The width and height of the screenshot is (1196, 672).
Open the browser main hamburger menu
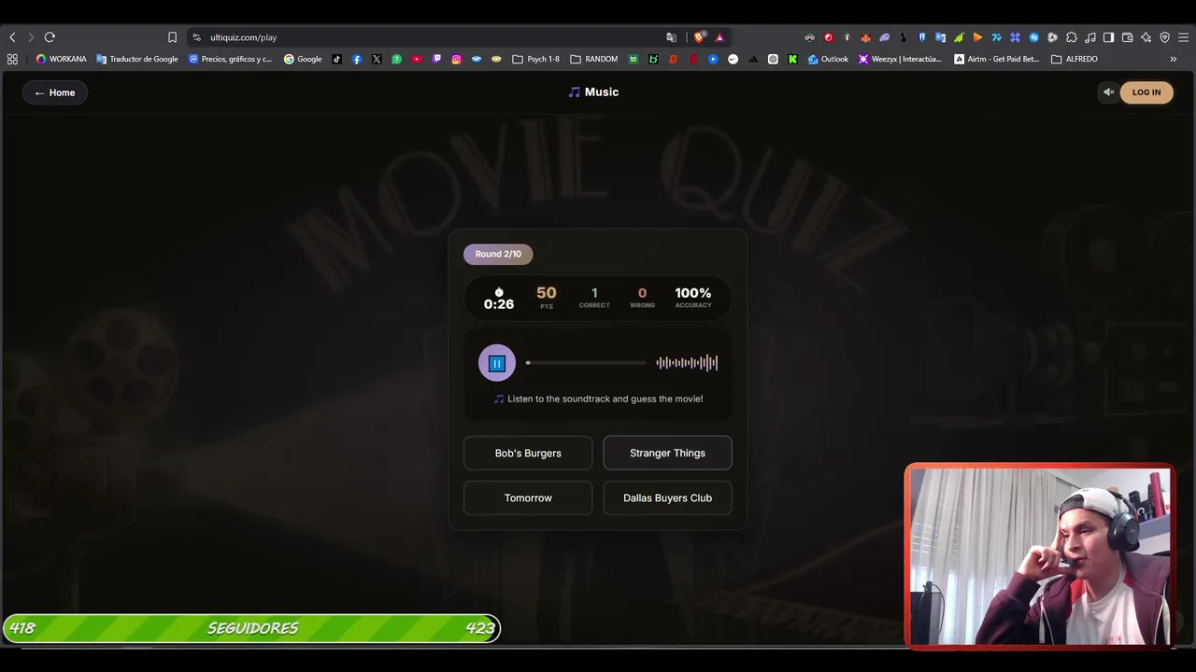pos(1183,37)
